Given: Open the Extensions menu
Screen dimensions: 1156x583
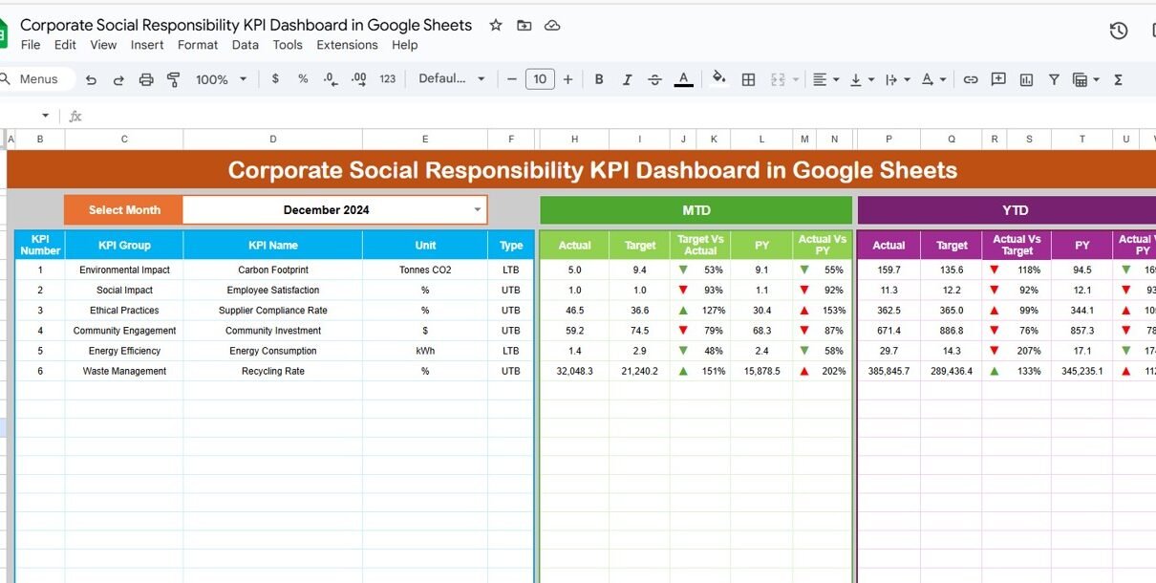Looking at the screenshot, I should pyautogui.click(x=347, y=45).
